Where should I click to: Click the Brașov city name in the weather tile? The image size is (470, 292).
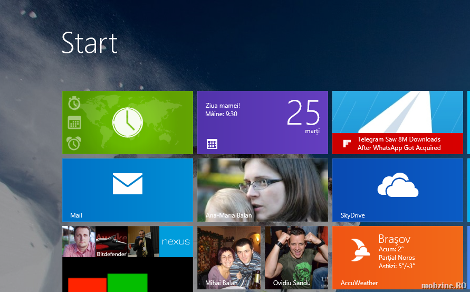[394, 239]
